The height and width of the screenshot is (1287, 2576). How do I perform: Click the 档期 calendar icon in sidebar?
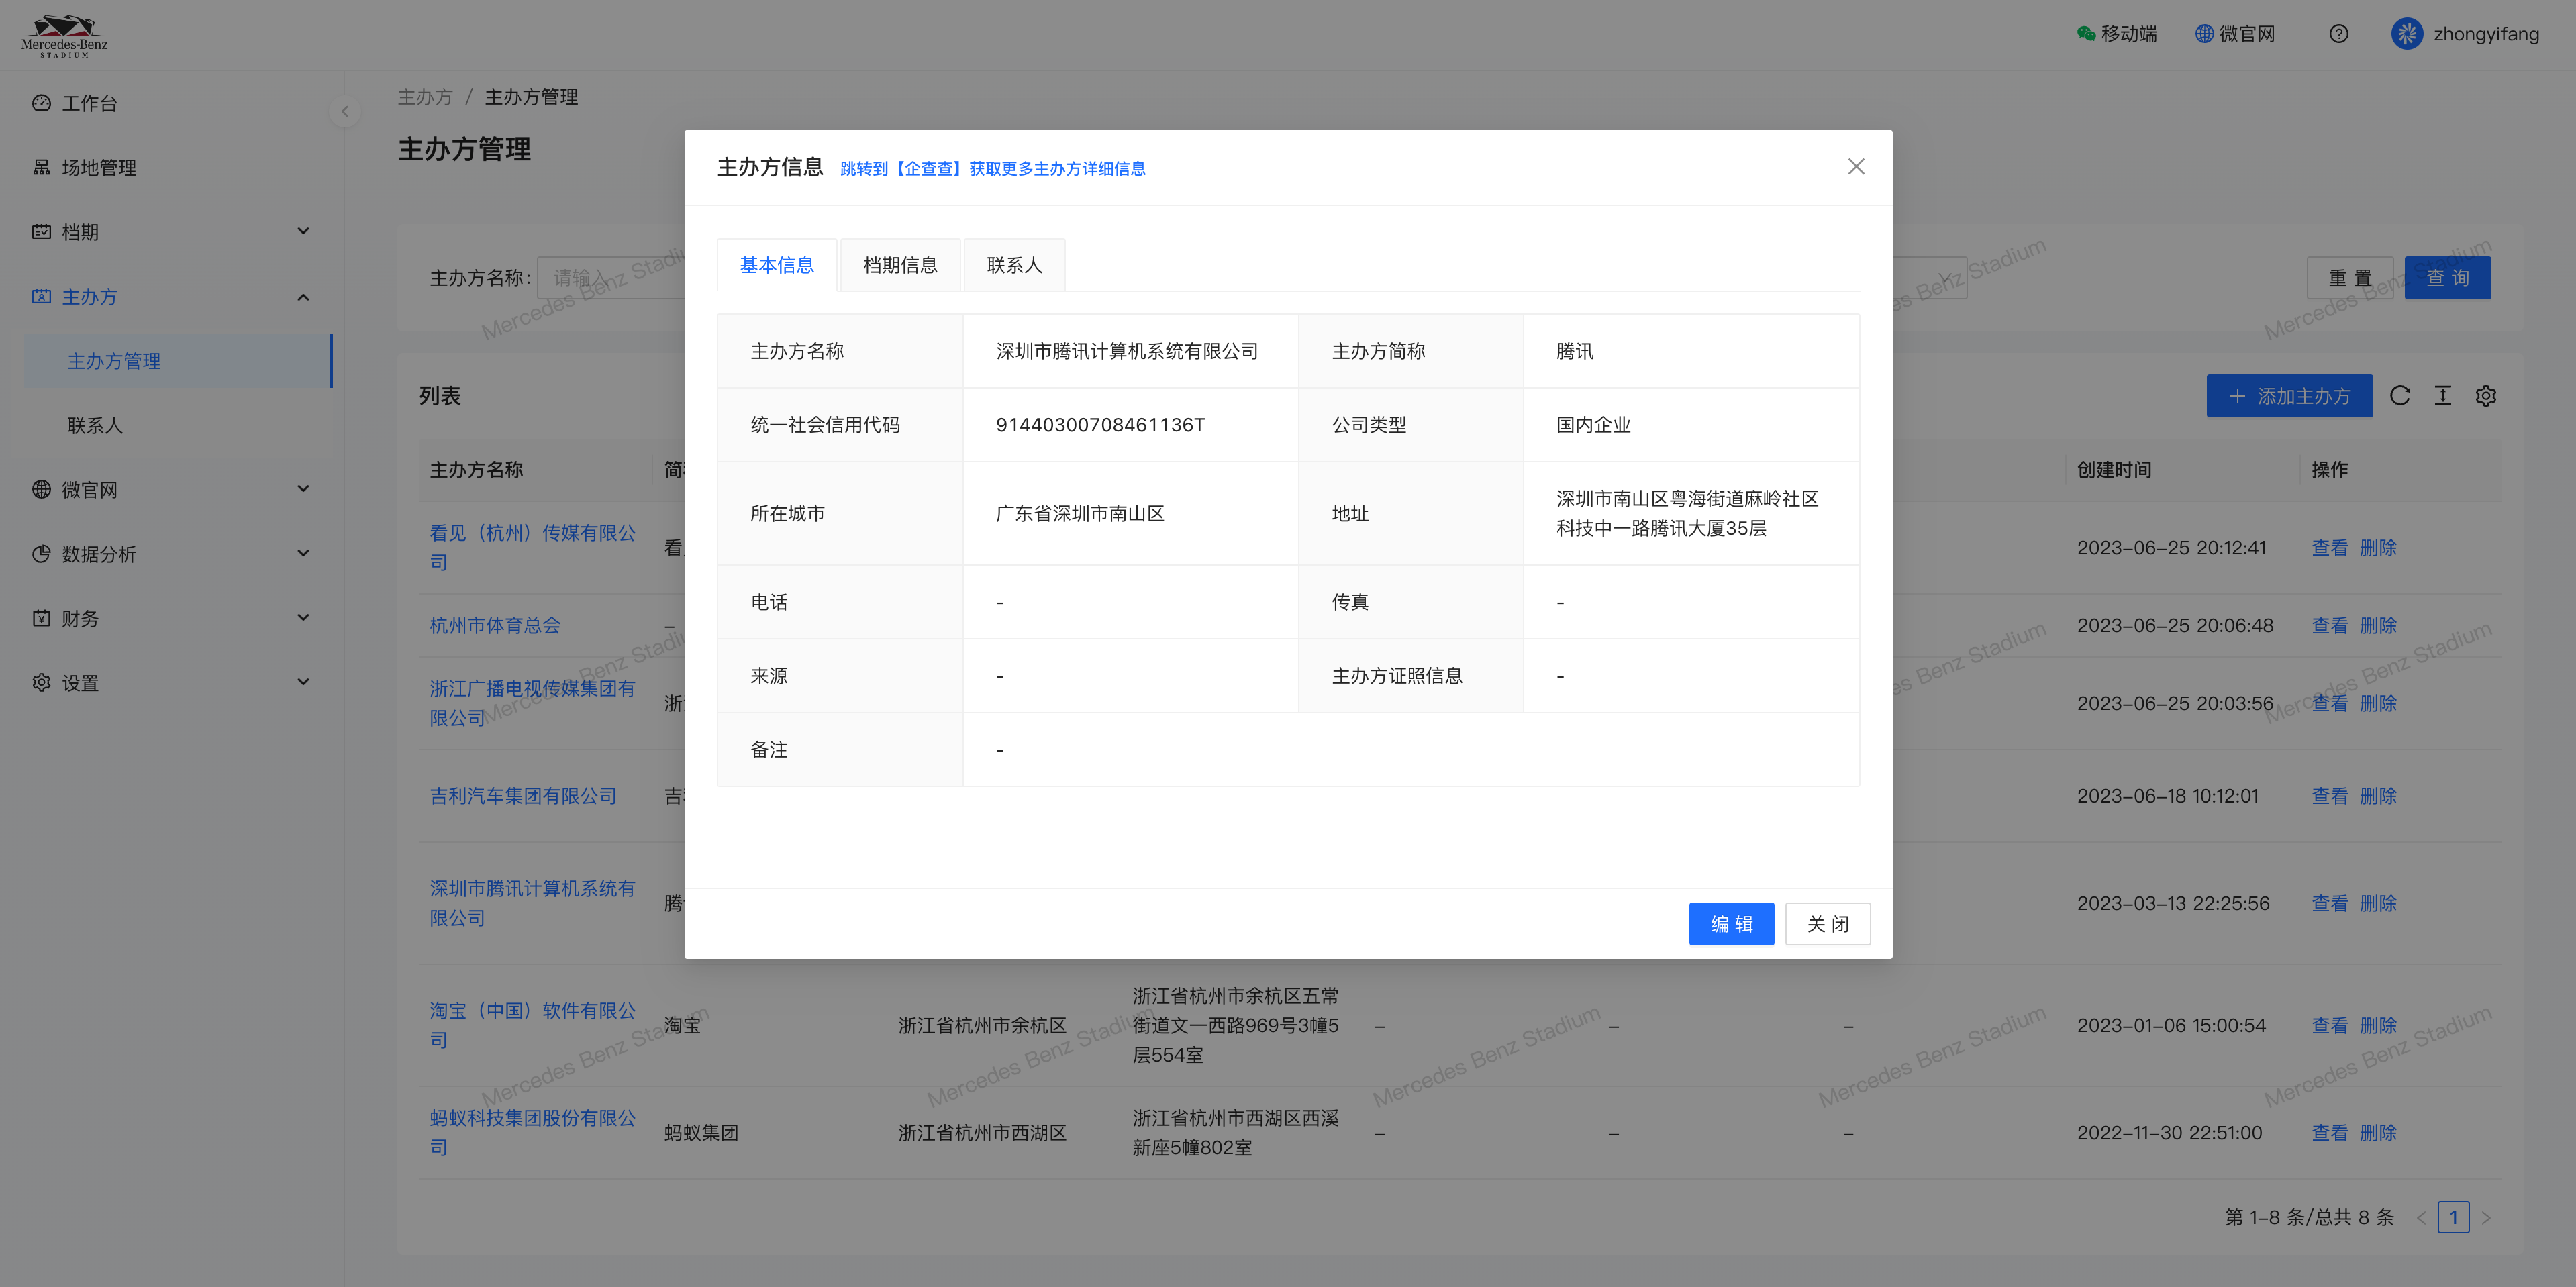click(x=41, y=232)
